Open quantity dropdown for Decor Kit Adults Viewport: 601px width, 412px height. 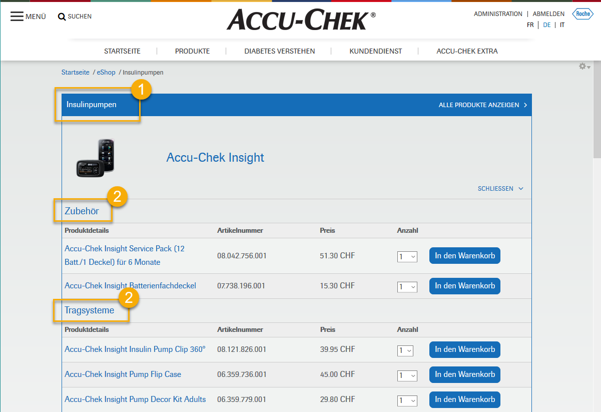[x=407, y=400]
